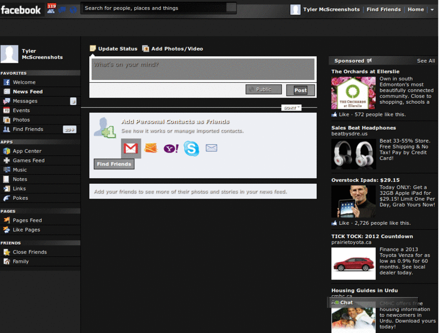Open the account dropdown arrow in top bar
Image resolution: width=444 pixels, height=333 pixels.
pos(432,9)
